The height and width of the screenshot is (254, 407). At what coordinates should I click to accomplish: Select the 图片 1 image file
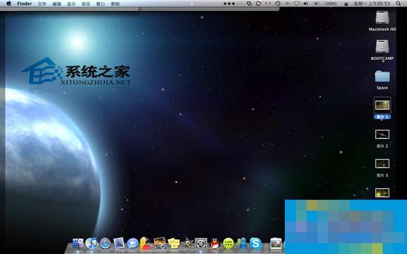point(382,105)
